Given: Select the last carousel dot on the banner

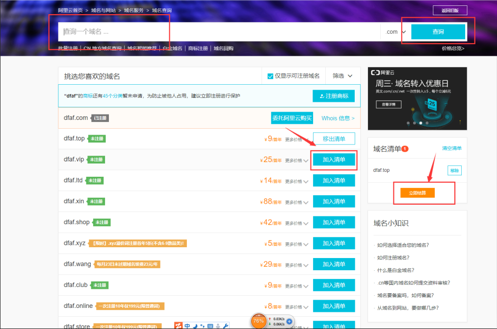Looking at the screenshot, I should pyautogui.click(x=427, y=123).
